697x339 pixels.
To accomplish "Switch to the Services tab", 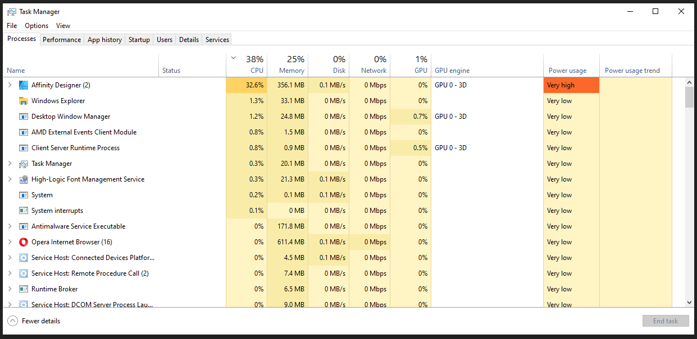I will tap(217, 40).
